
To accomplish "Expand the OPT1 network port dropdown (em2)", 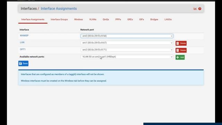I will 127,50.
